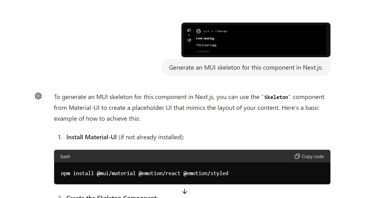Screen dimensions: 369x198
Task: Click the ss14 username in the image
Action: click(206, 31)
